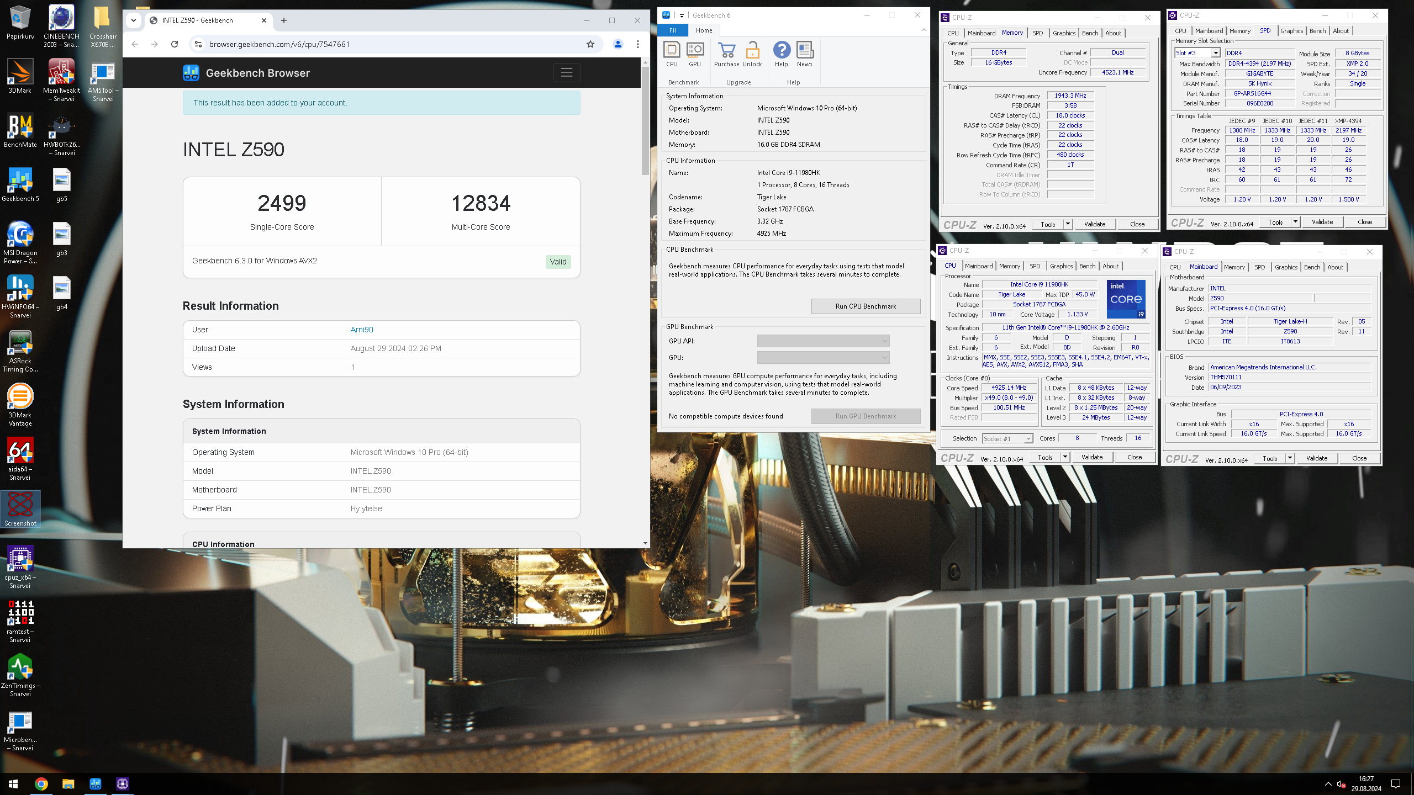Open the Chrome three-dot menu
1414x795 pixels.
638,44
